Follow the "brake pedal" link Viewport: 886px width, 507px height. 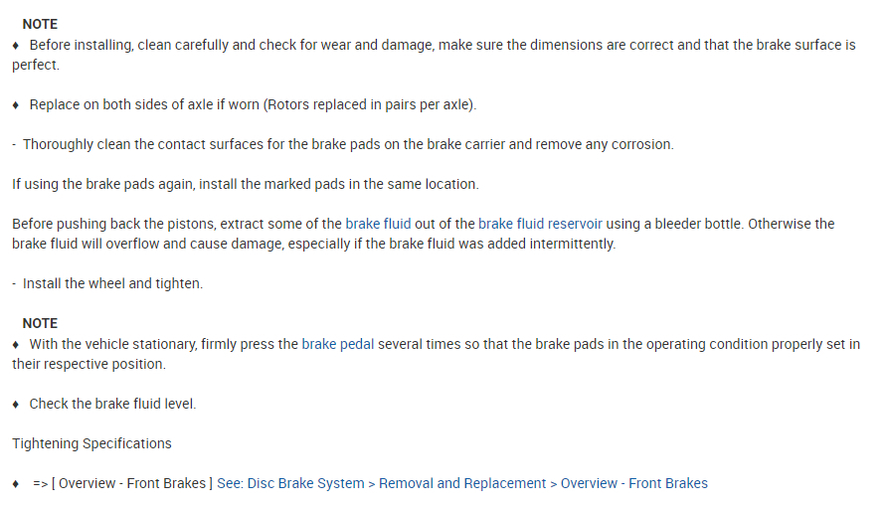[338, 345]
